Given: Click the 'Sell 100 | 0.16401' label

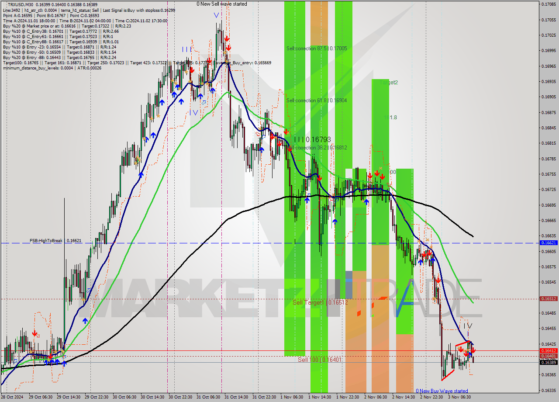Looking at the screenshot, I should (320, 360).
